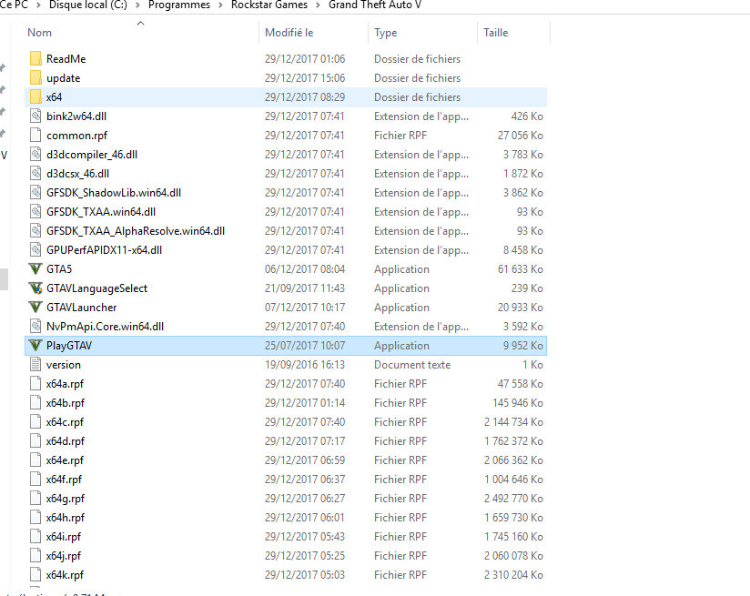Click ReadMe folder type Dossier de fichiers
This screenshot has width=750, height=596.
tap(417, 59)
